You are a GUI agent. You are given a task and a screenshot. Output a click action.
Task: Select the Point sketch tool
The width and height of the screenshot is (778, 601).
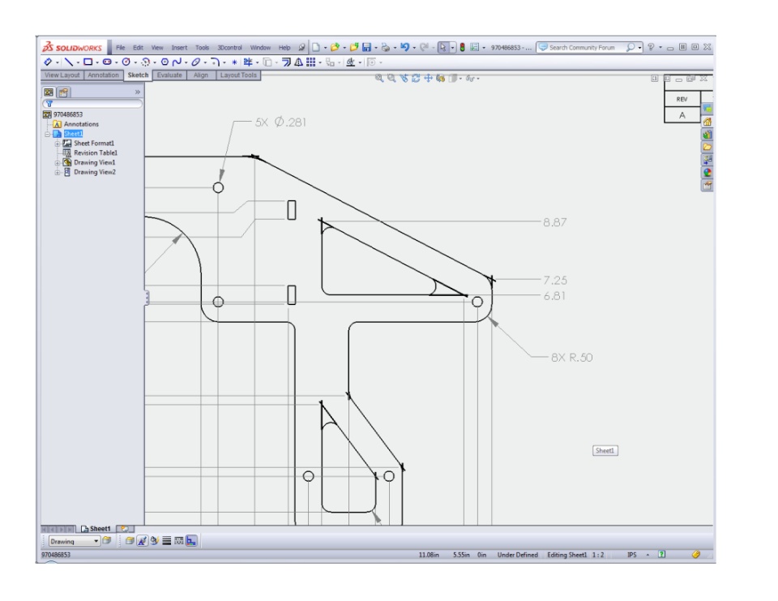tap(234, 62)
